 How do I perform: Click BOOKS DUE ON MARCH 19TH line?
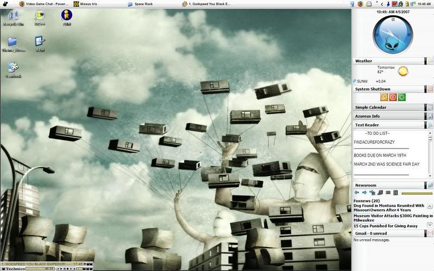pos(380,156)
